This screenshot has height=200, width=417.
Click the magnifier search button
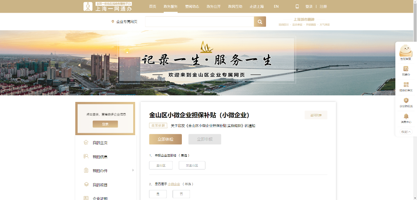[260, 22]
